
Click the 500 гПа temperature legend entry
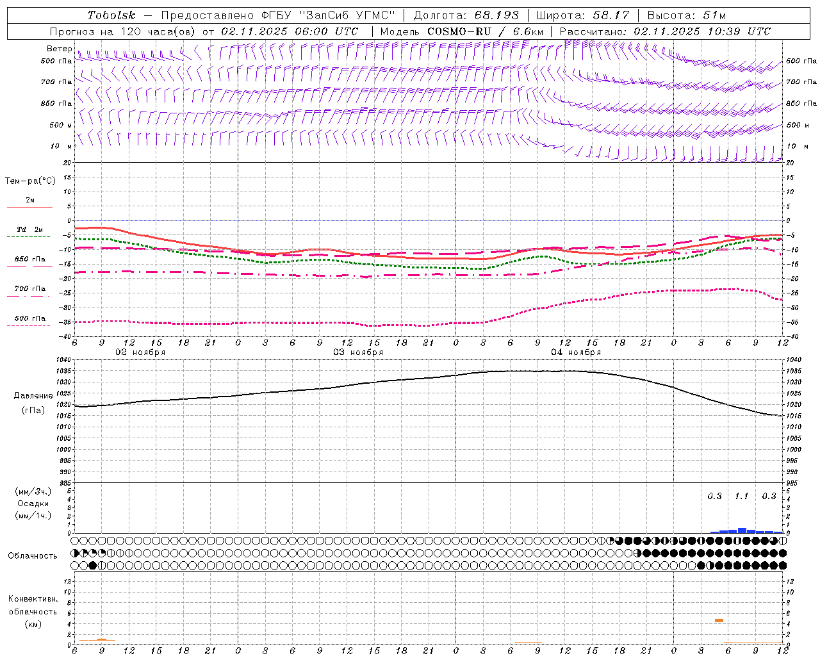click(x=30, y=318)
